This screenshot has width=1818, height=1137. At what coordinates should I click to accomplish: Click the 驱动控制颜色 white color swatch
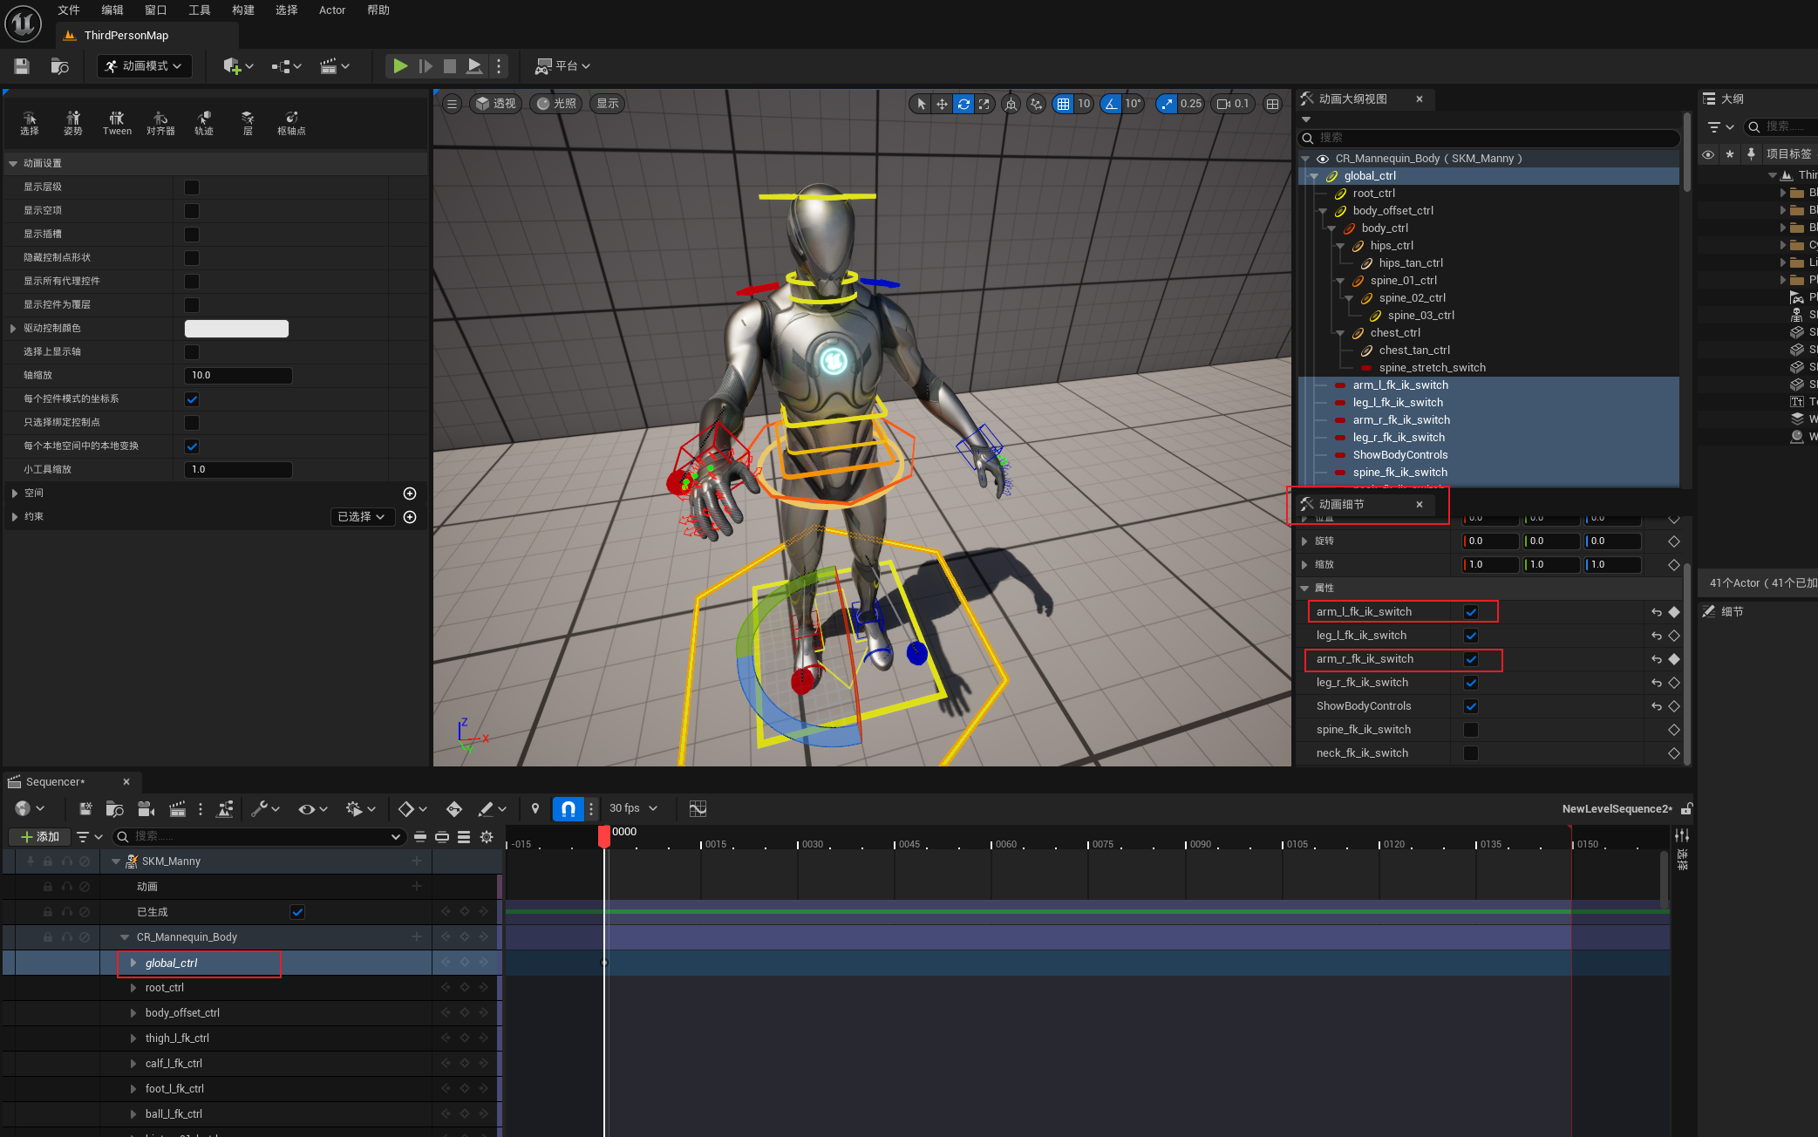click(x=236, y=329)
